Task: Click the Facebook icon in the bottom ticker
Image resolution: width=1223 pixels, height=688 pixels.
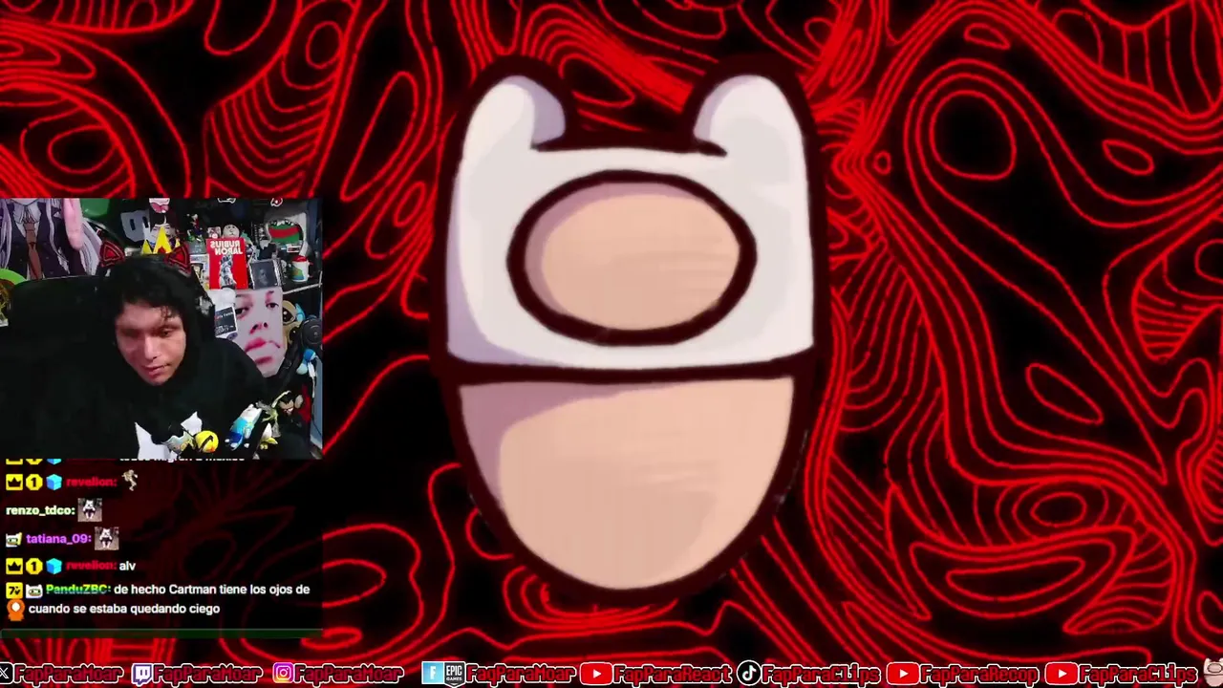Action: click(x=431, y=674)
